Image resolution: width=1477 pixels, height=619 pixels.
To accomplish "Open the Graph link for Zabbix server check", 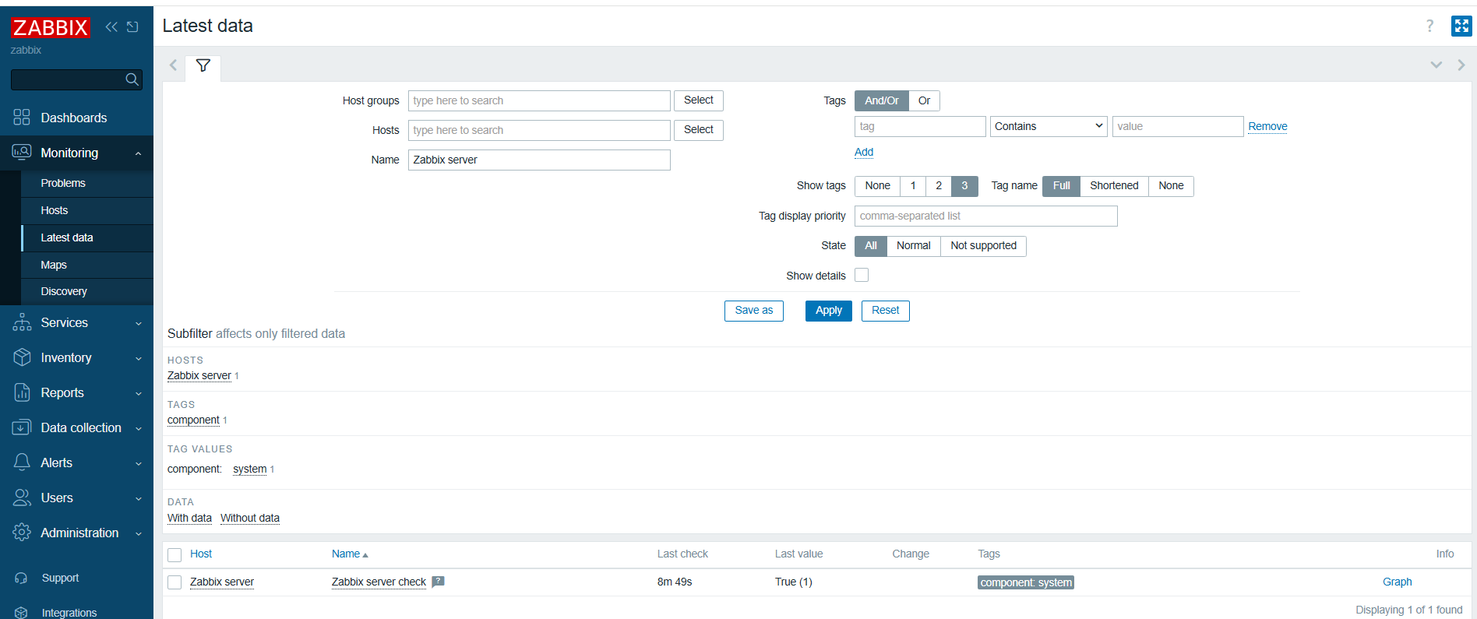I will click(x=1397, y=582).
